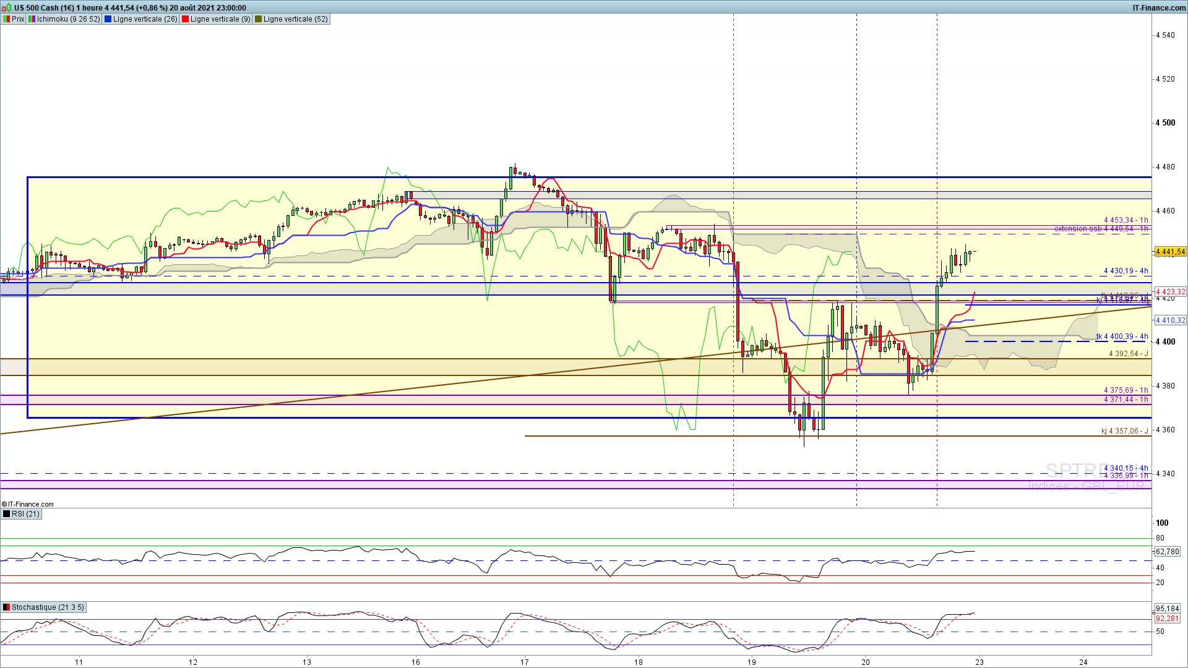The height and width of the screenshot is (668, 1188).
Task: Click the '4 340,15 - 4h' level label
Action: click(x=1126, y=468)
